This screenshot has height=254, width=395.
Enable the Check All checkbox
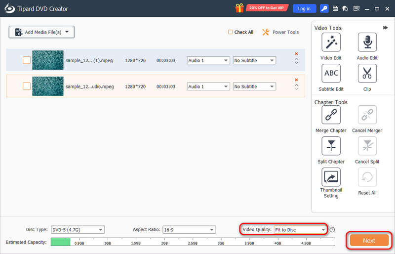pyautogui.click(x=230, y=32)
